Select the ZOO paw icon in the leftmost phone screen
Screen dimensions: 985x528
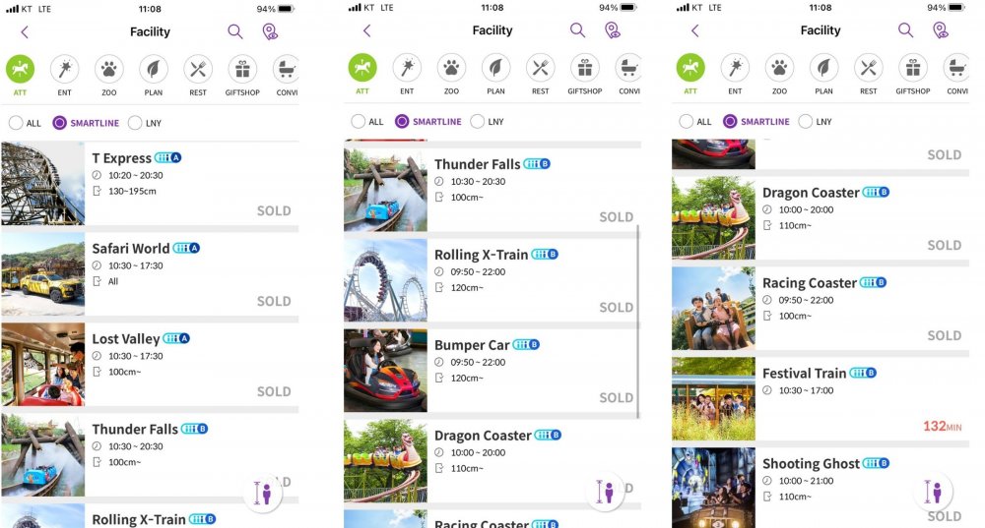pyautogui.click(x=108, y=69)
